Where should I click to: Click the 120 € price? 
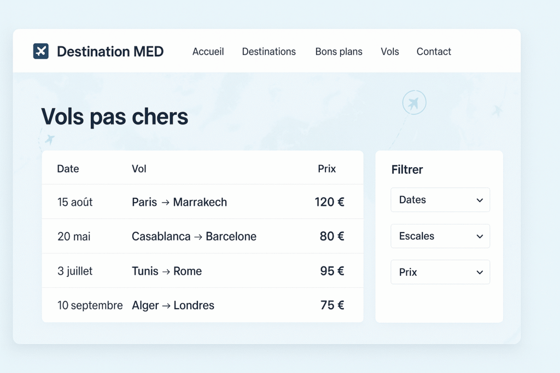[x=329, y=202]
